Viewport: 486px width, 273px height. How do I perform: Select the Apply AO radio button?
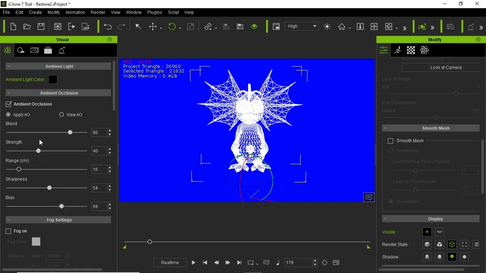[8, 115]
